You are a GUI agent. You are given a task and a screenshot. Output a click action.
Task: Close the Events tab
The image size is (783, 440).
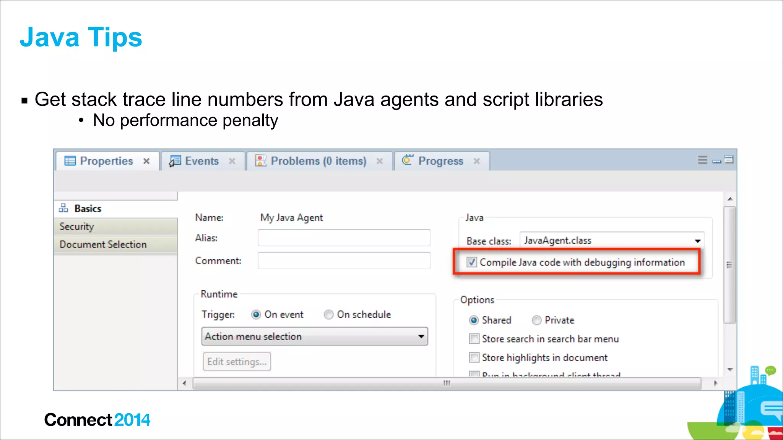[x=232, y=161]
